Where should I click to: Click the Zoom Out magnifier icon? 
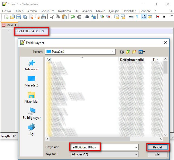(108, 17)
